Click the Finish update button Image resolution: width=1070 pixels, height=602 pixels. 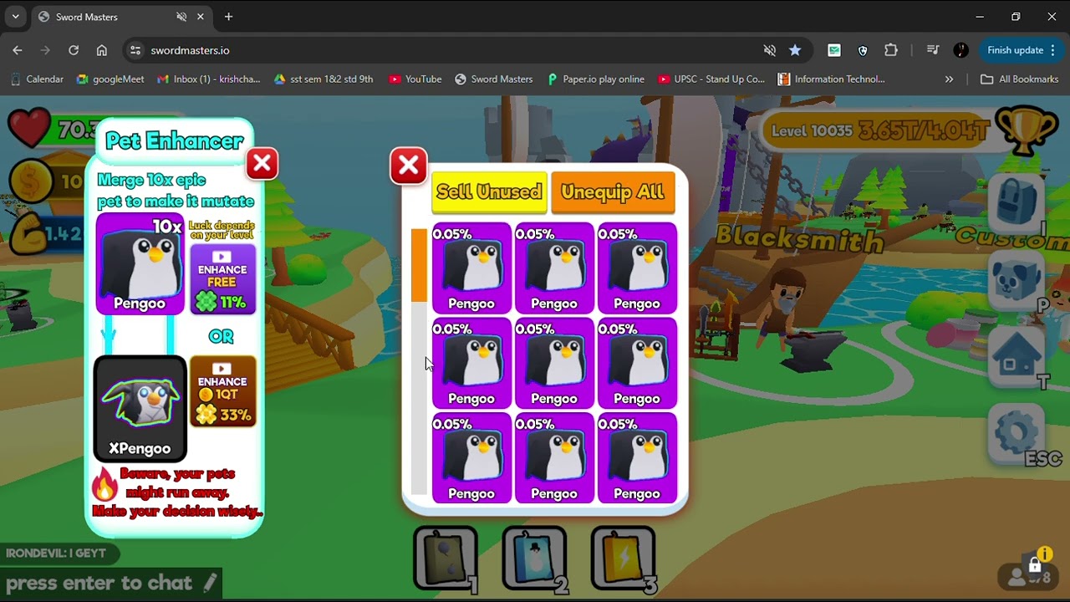1022,50
